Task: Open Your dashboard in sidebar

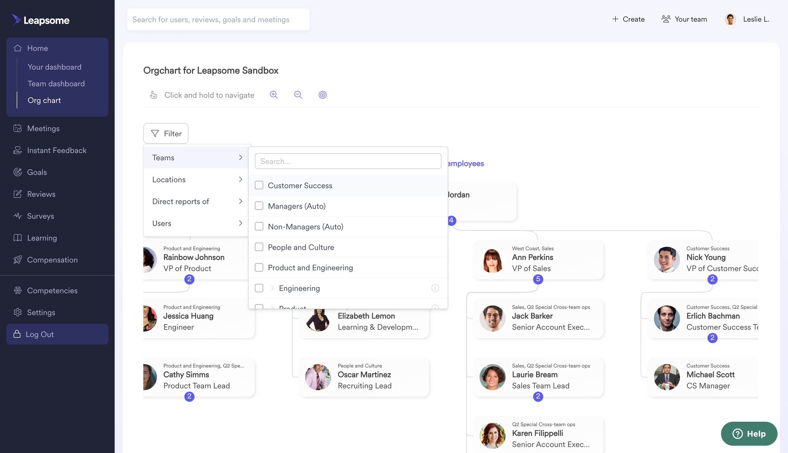Action: [x=55, y=67]
